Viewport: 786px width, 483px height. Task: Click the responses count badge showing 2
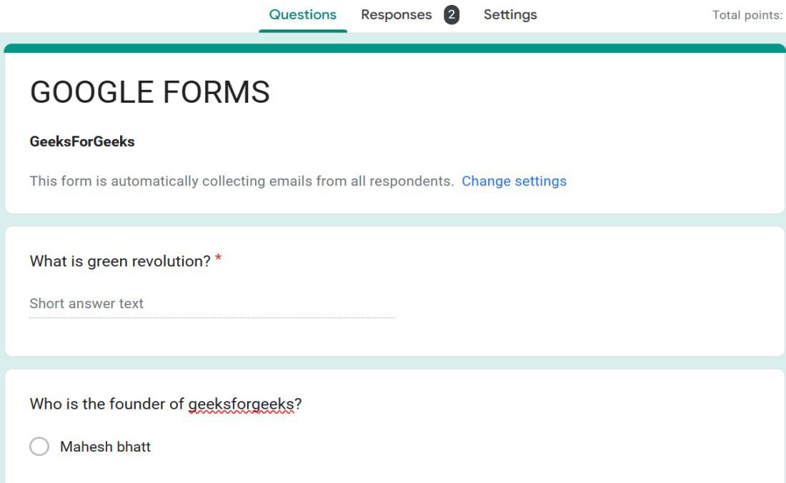point(451,14)
